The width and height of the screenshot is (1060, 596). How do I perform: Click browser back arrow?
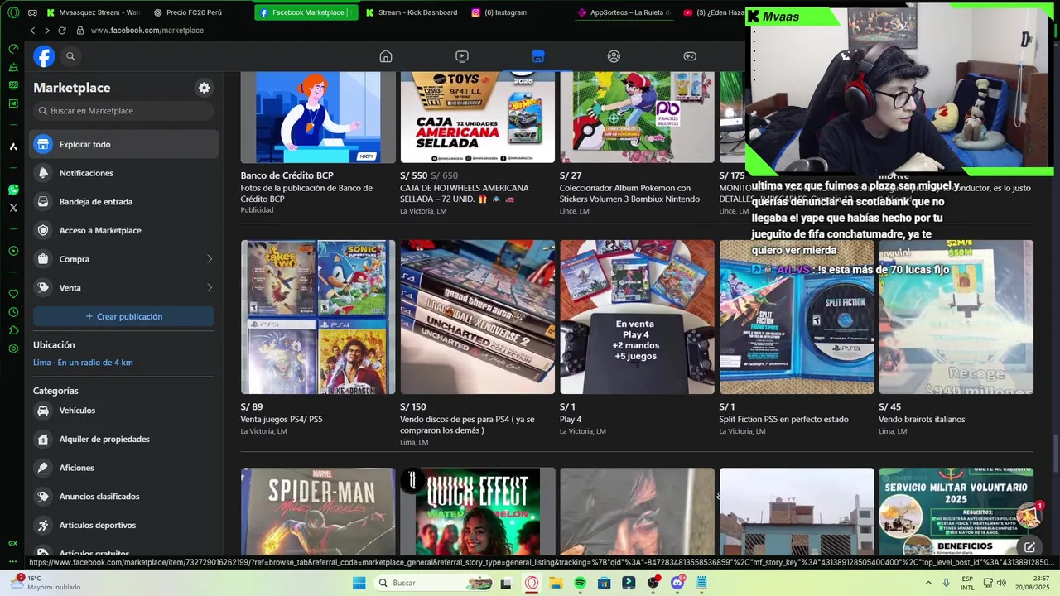click(x=32, y=31)
